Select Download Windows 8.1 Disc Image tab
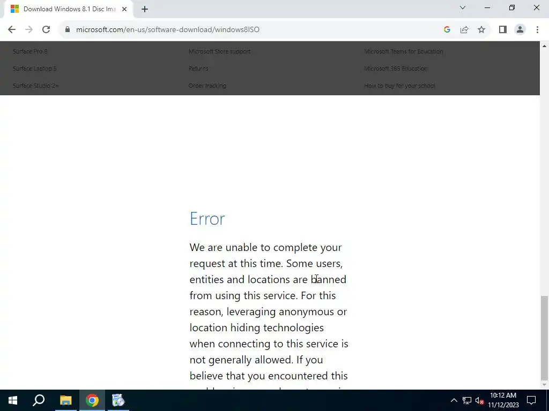 click(x=69, y=9)
